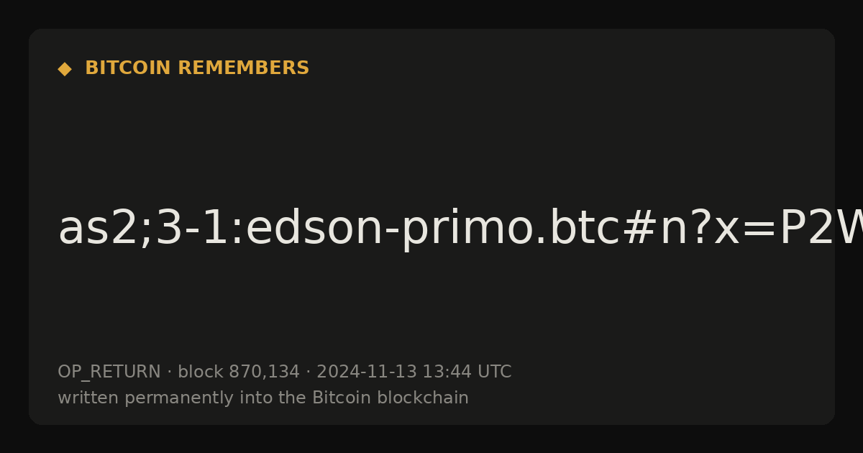Select the BITCOIN REMEMBERS heading
Viewport: 863px width, 453px height.
point(197,68)
